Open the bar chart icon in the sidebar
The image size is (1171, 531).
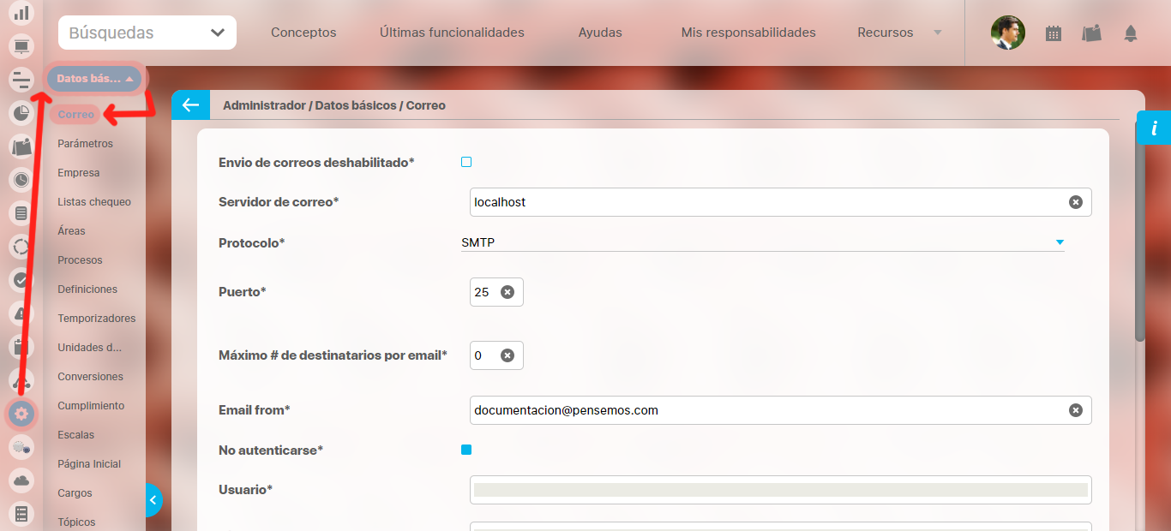click(x=21, y=14)
